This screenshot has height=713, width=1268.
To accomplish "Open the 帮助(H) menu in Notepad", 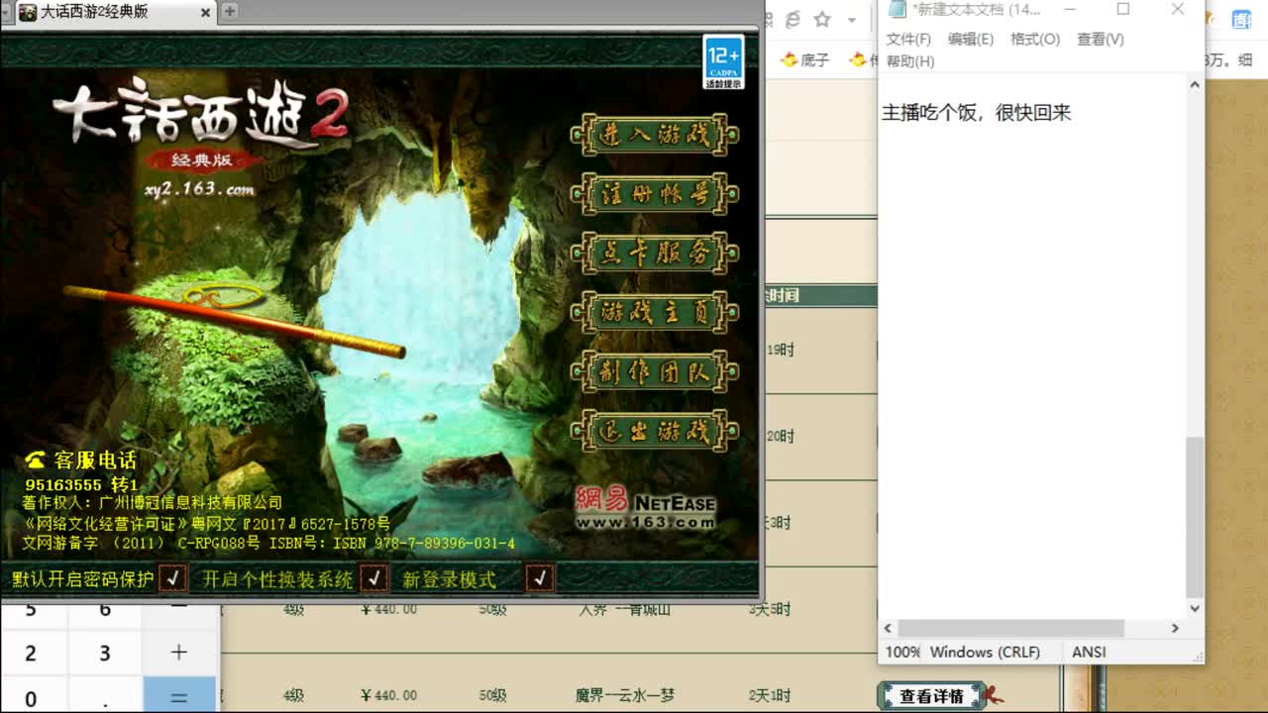I will [x=910, y=60].
